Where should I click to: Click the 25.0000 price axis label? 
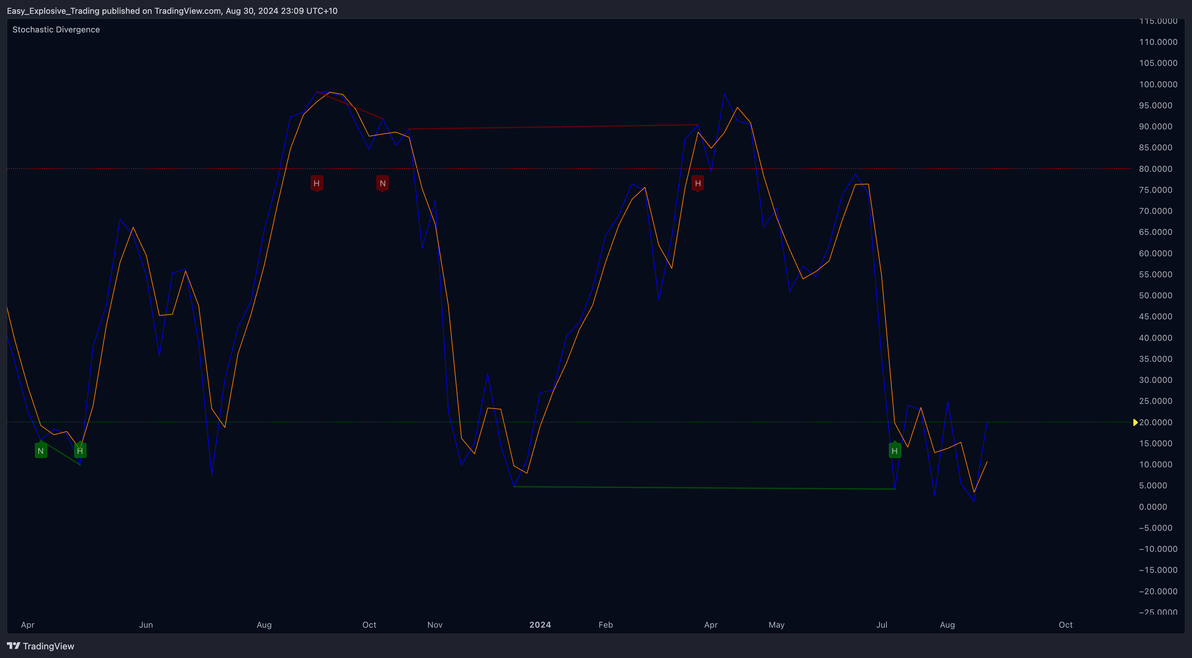point(1155,401)
